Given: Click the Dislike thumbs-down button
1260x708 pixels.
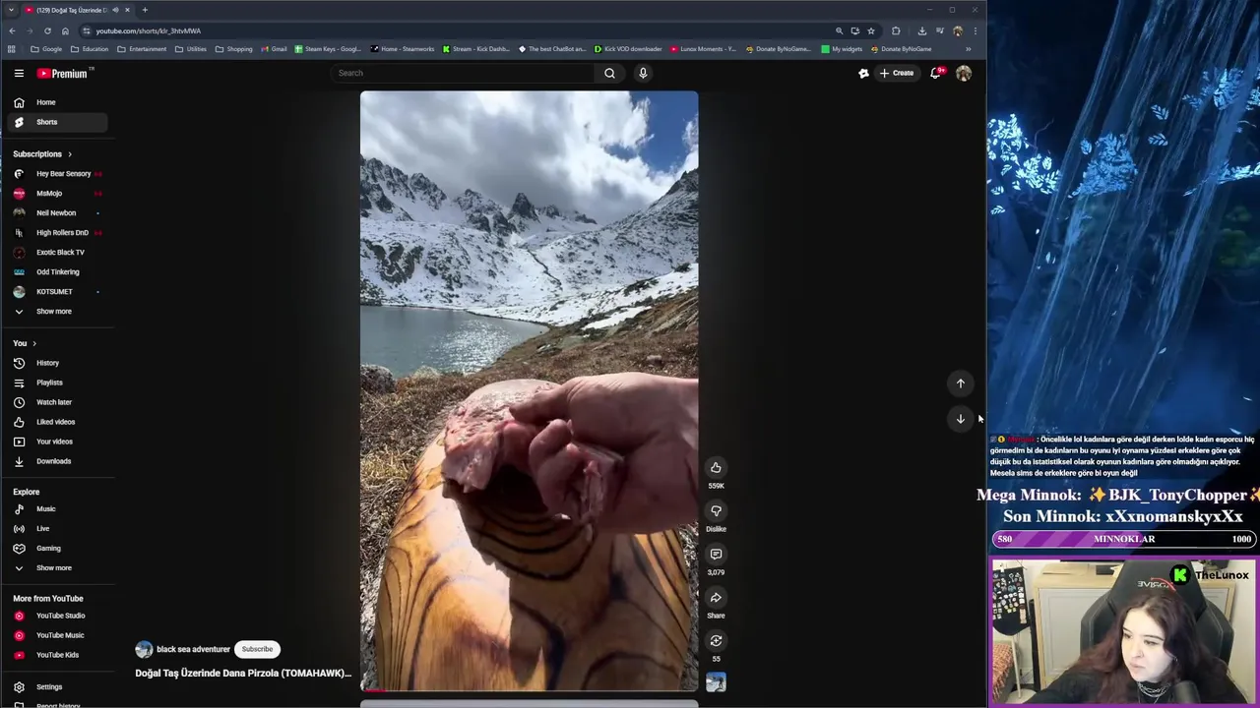Looking at the screenshot, I should (x=716, y=510).
